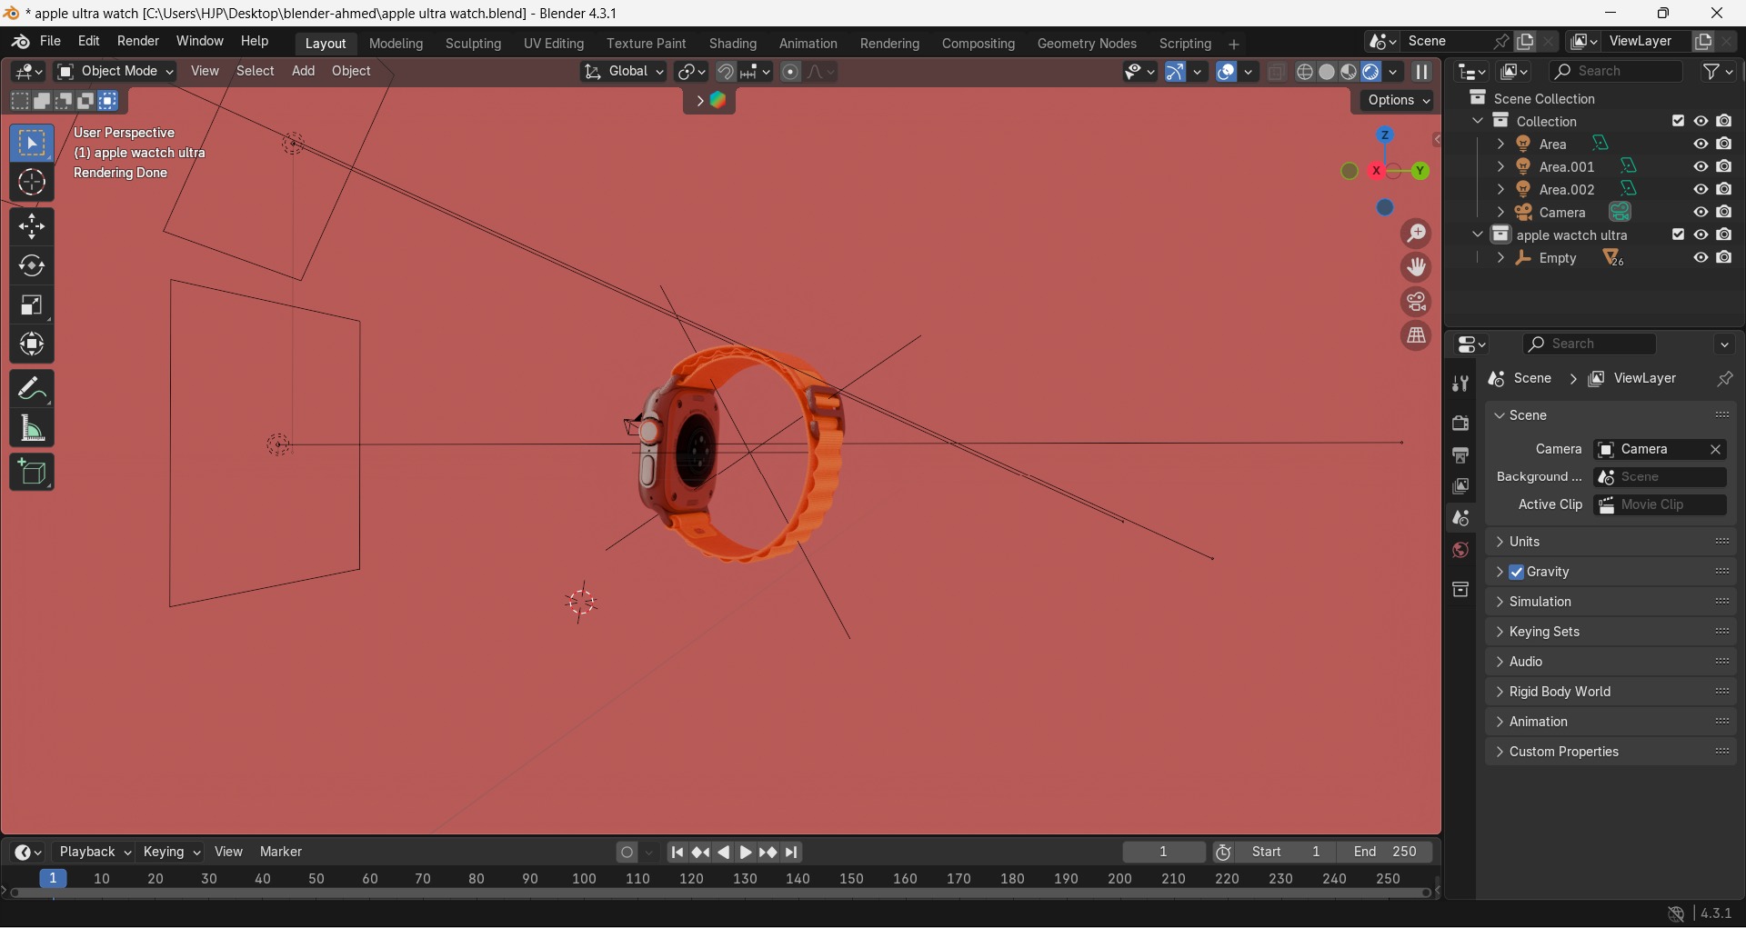Select the Cursor tool in the toolbar
This screenshot has width=1746, height=928.
click(32, 184)
